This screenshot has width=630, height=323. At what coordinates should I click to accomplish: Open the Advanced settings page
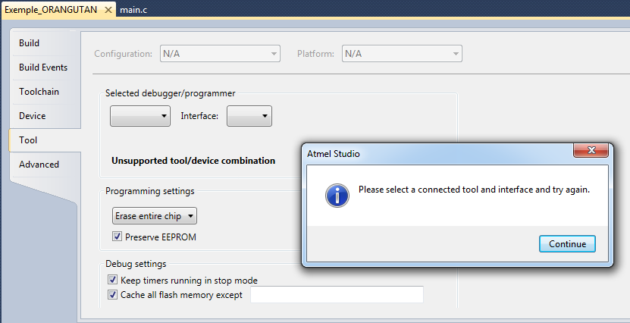coord(39,165)
